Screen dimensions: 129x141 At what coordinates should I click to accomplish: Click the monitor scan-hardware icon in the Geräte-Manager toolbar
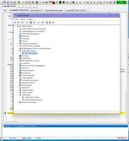point(43,23)
